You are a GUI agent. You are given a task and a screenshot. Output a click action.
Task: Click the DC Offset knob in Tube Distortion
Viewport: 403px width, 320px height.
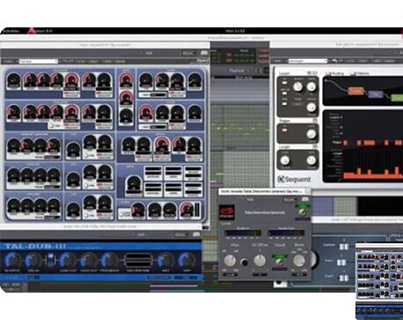(x=260, y=260)
